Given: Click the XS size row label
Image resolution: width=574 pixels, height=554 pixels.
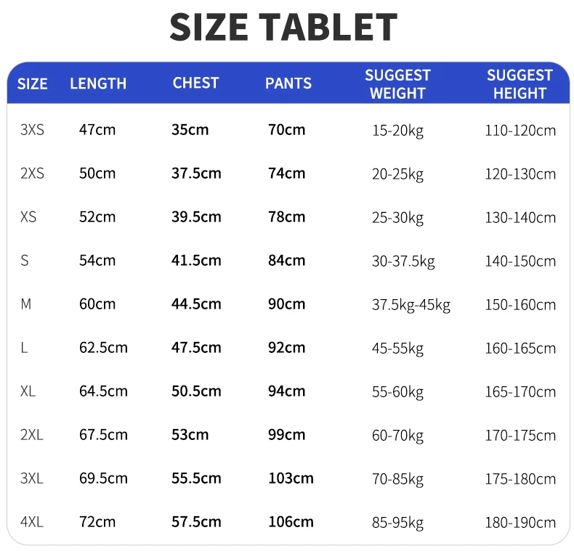Looking at the screenshot, I should pyautogui.click(x=28, y=217).
